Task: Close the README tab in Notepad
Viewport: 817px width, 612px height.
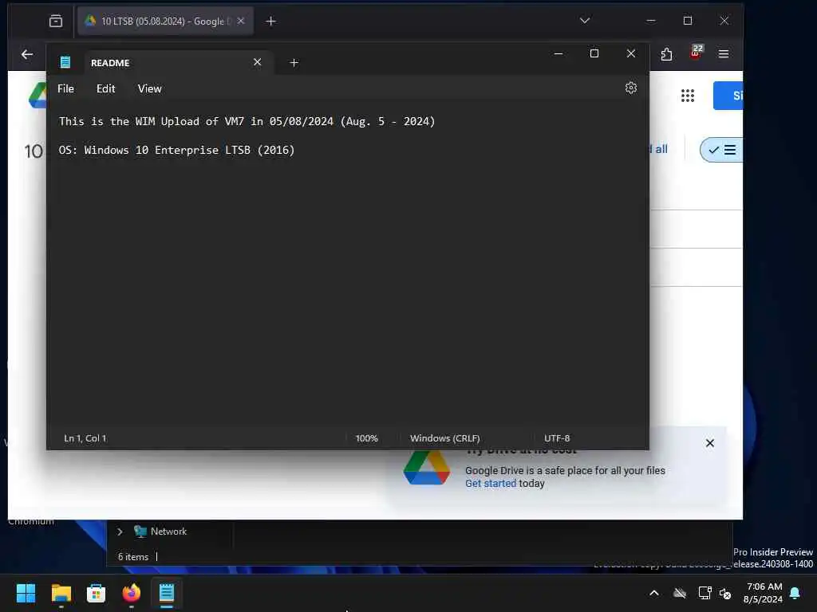Action: pos(258,62)
